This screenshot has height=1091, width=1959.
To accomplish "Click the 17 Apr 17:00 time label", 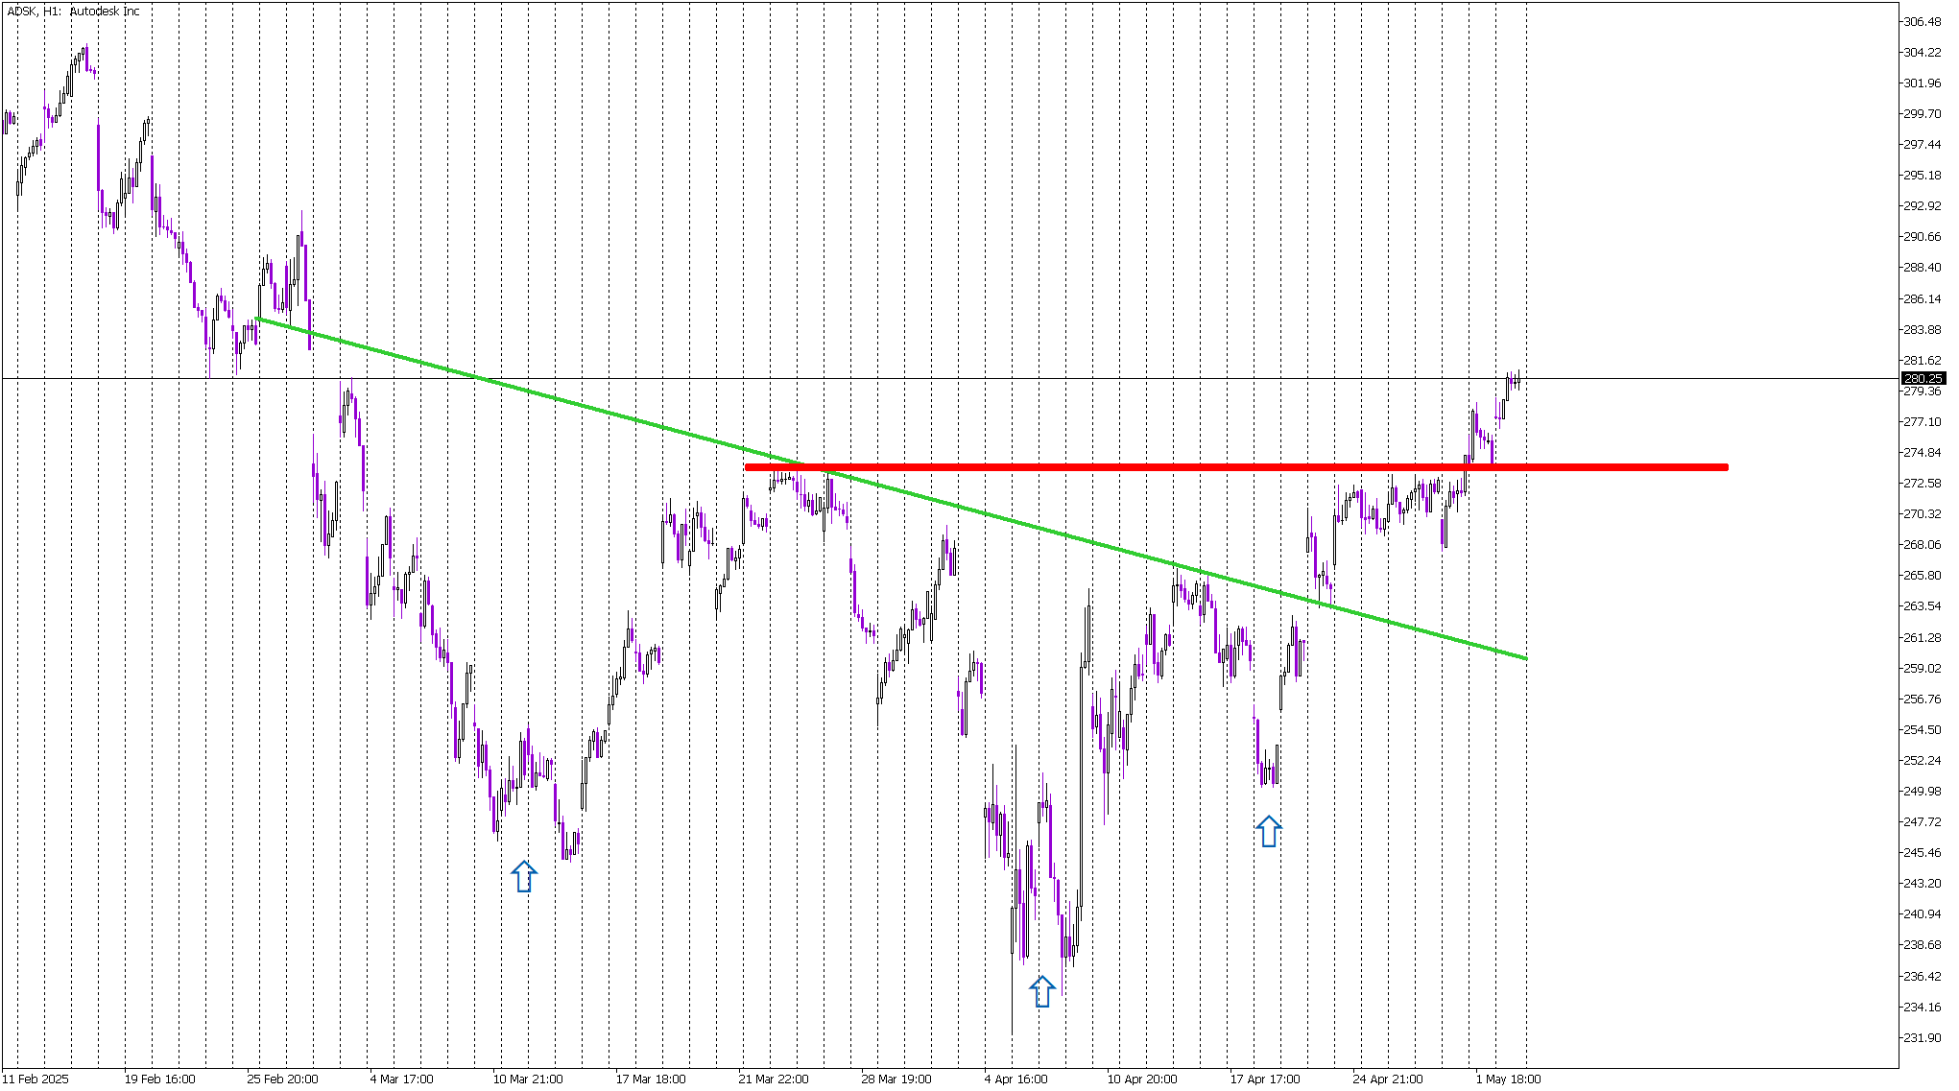I will pyautogui.click(x=1265, y=1079).
